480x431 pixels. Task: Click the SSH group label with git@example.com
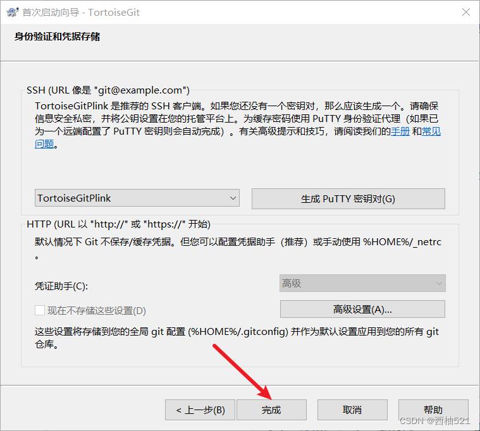click(108, 90)
